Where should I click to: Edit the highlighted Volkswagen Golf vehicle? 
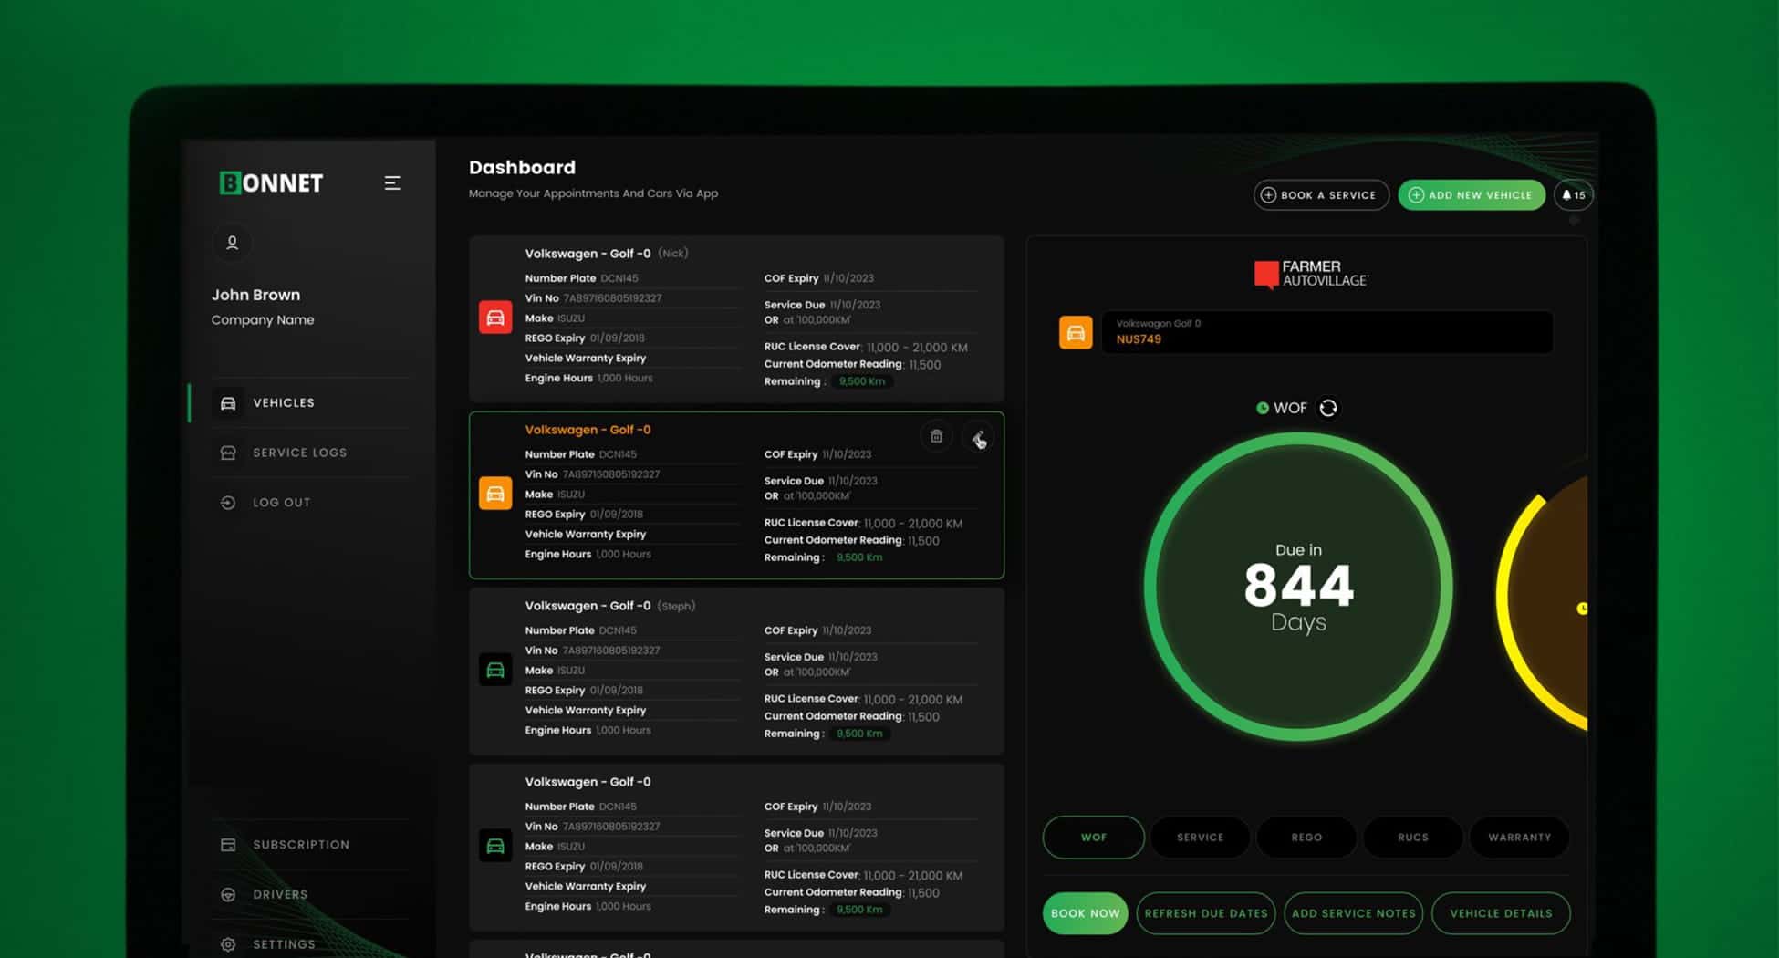978,439
